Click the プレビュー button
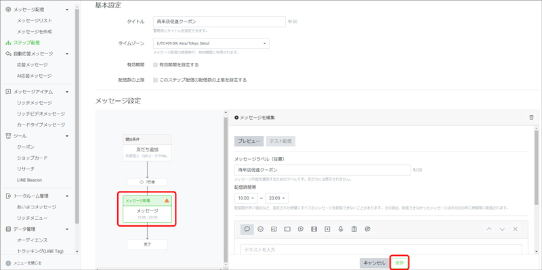 coord(249,141)
